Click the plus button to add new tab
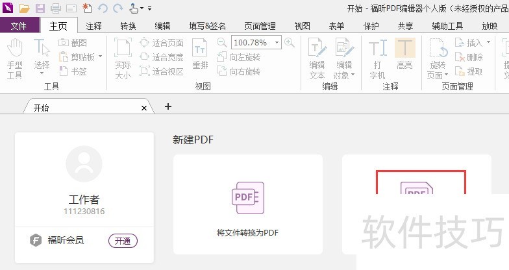The width and height of the screenshot is (509, 270). tap(168, 106)
